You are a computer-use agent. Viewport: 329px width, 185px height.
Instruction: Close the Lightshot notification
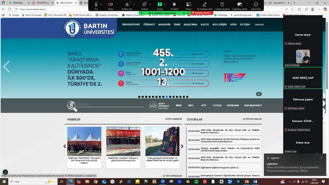321,158
